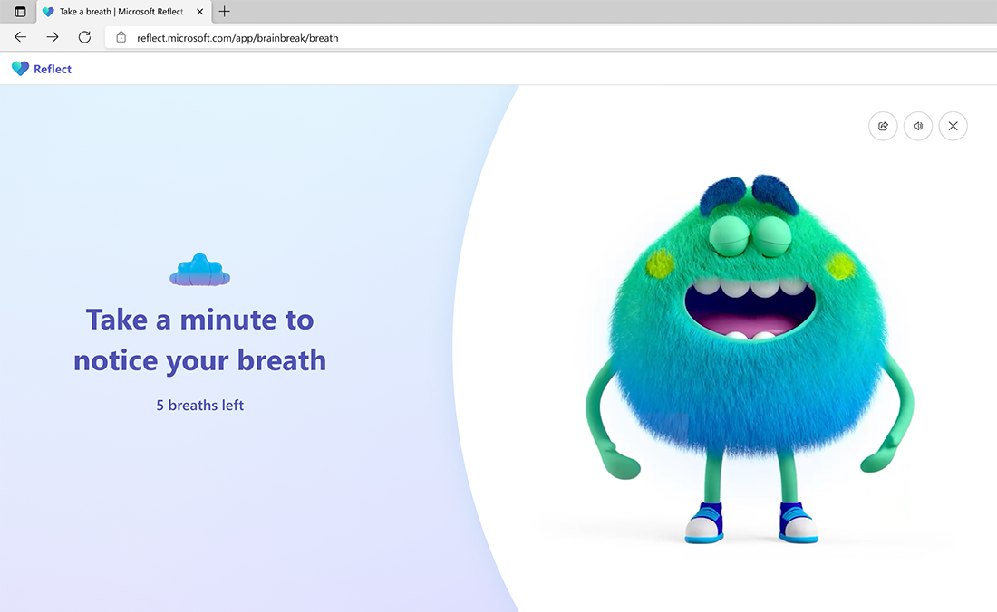997x612 pixels.
Task: Click the blue cloud illustration
Action: tap(199, 269)
